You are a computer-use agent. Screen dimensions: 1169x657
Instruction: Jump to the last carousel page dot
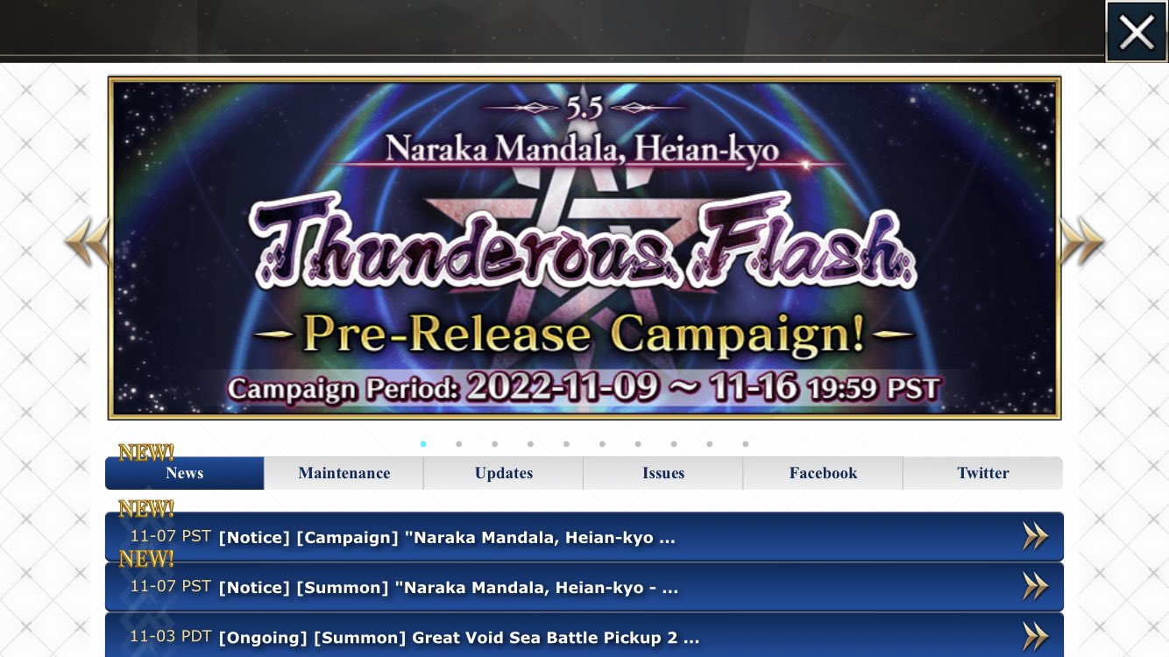pos(745,444)
